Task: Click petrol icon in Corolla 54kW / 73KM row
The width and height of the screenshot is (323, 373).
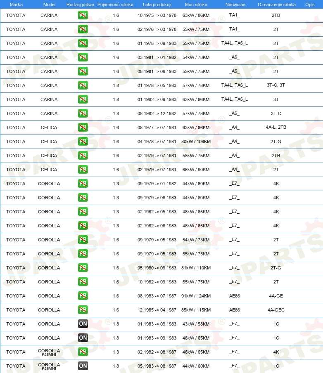Action: [x=83, y=240]
